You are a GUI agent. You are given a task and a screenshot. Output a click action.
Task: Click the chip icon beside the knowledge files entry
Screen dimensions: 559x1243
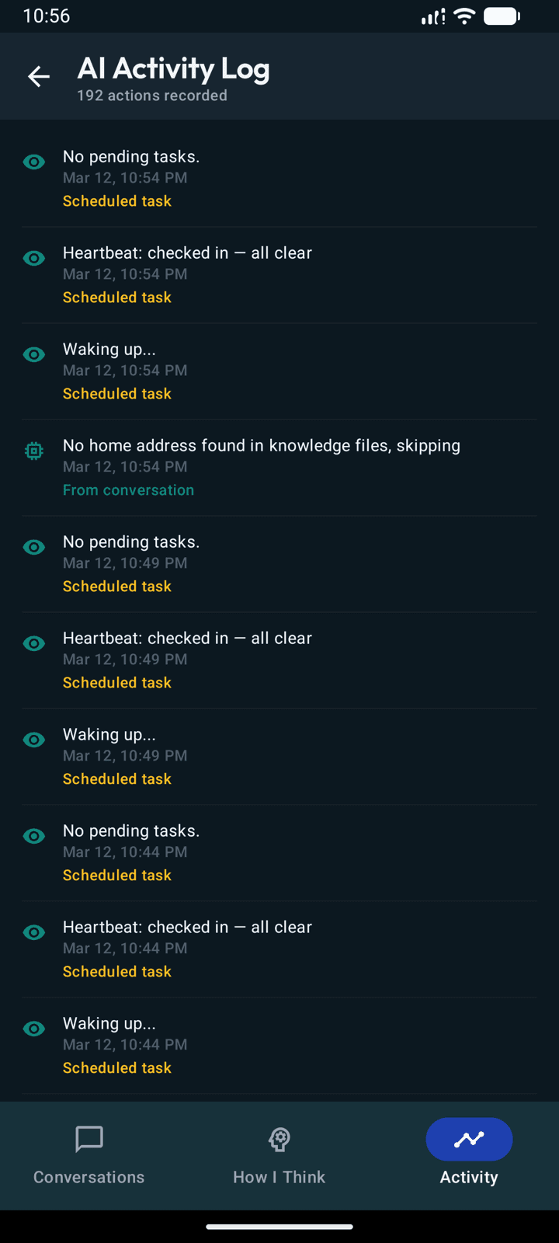click(33, 451)
